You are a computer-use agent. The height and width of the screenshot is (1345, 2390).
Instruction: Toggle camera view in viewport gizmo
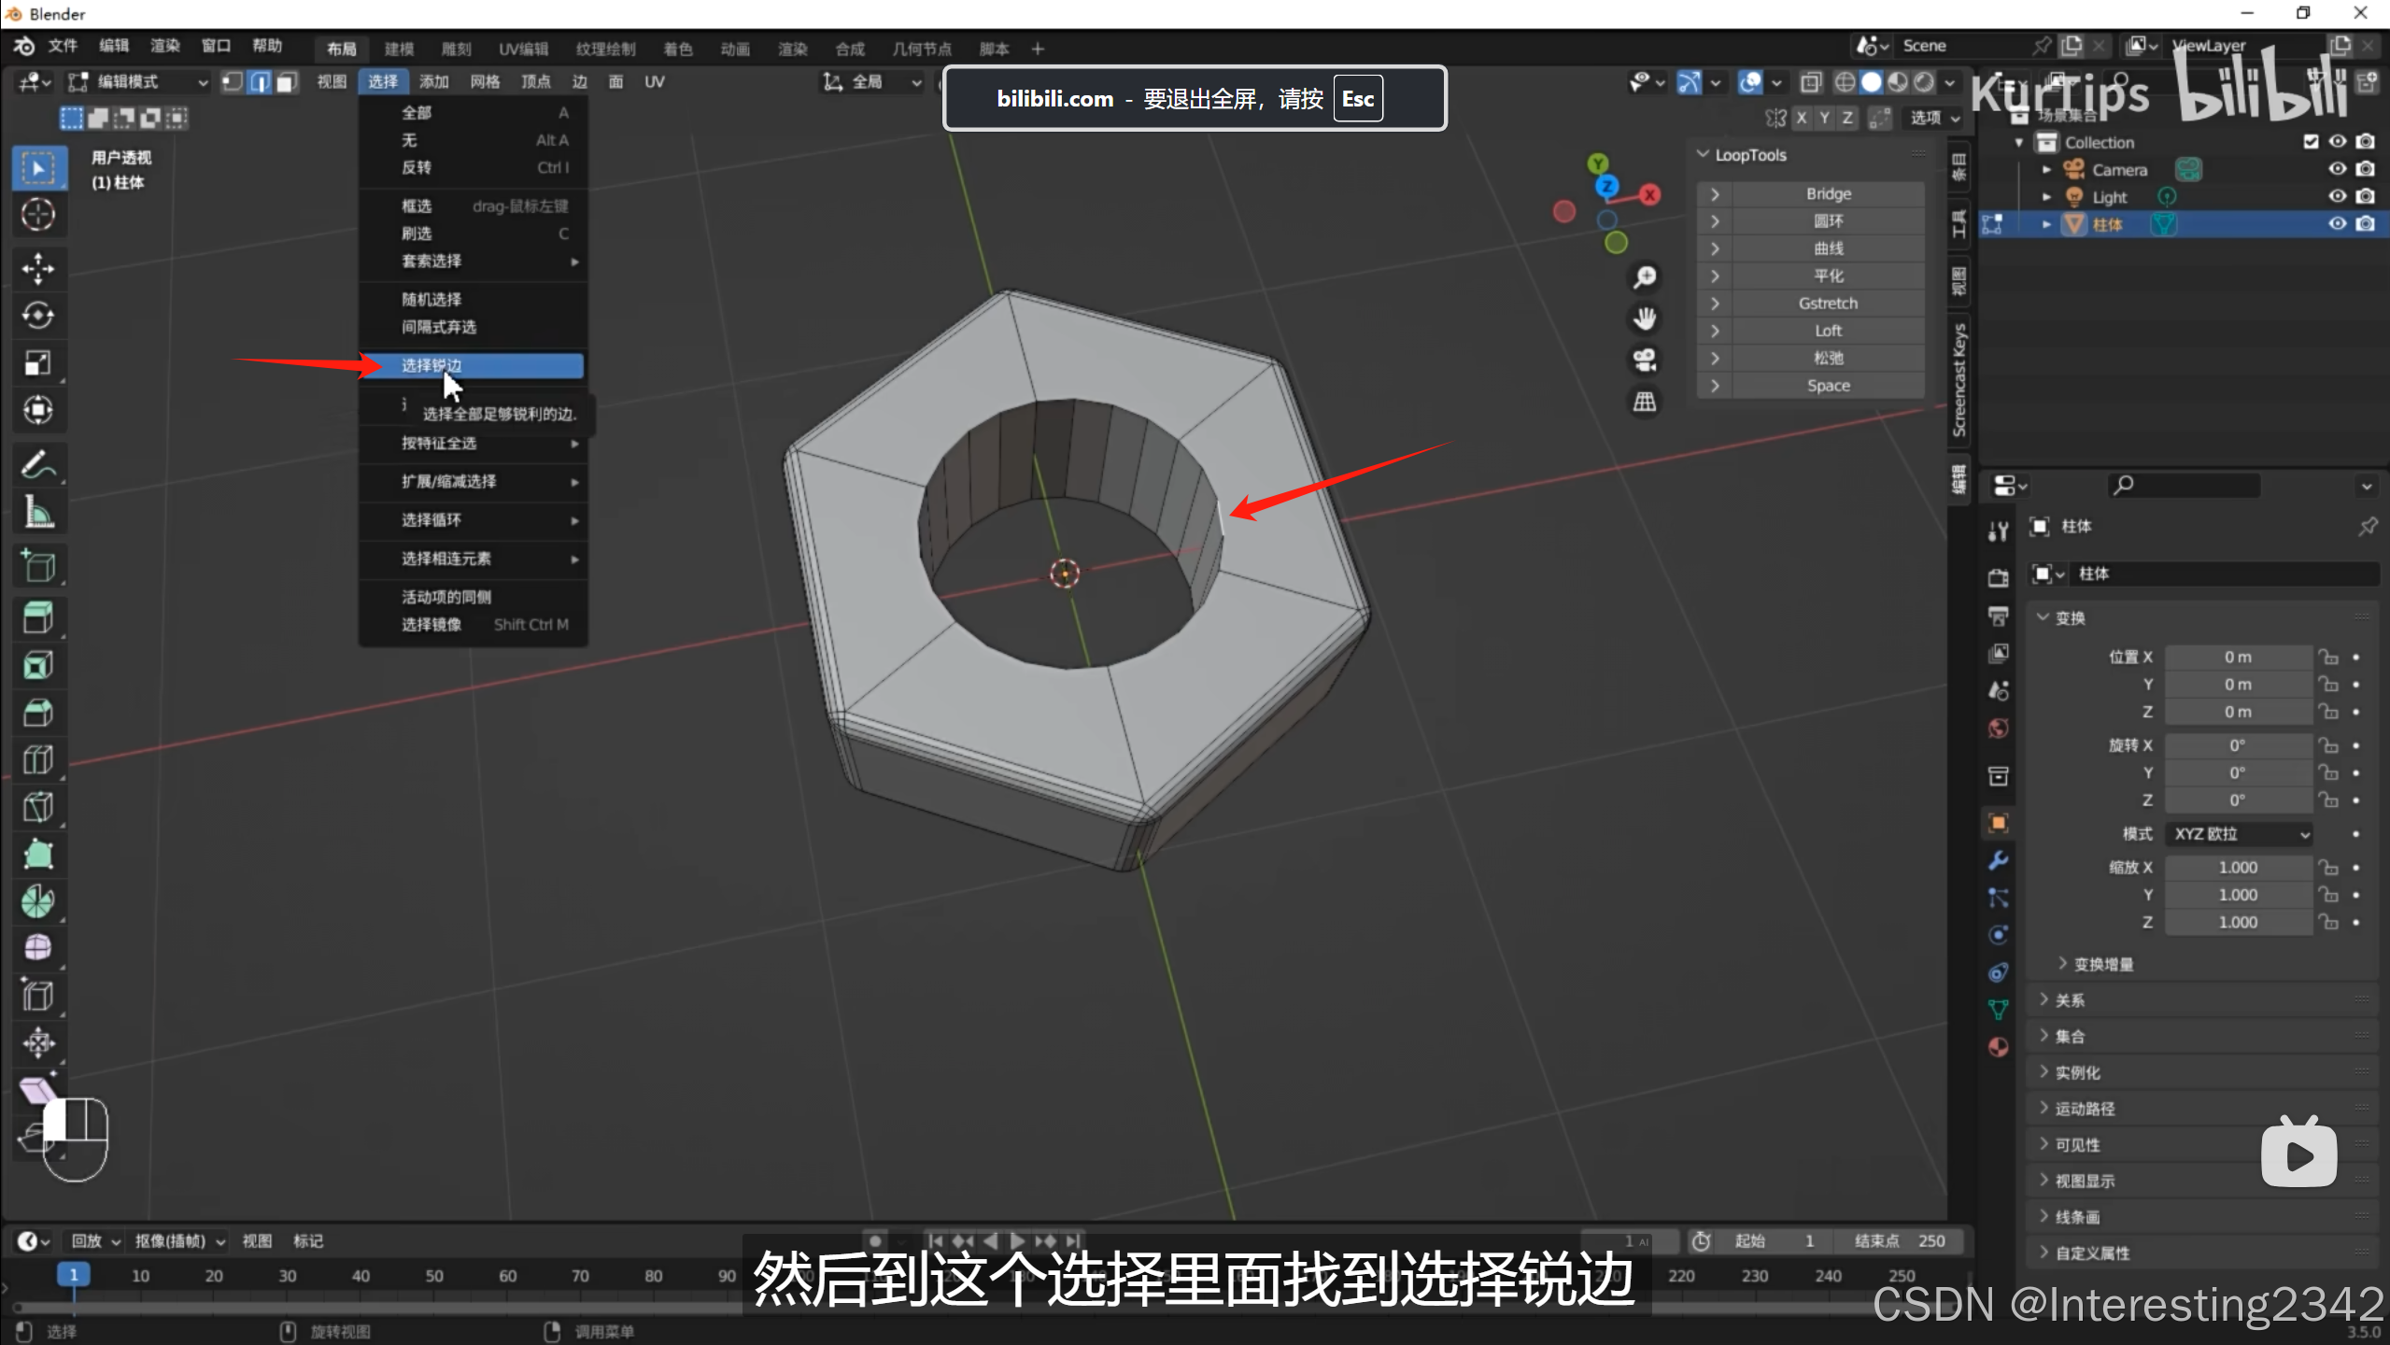tap(1644, 361)
